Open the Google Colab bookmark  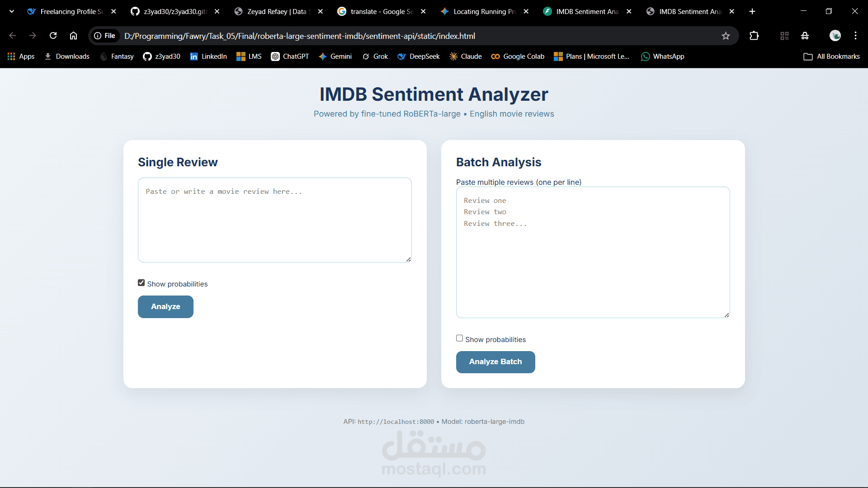point(518,56)
